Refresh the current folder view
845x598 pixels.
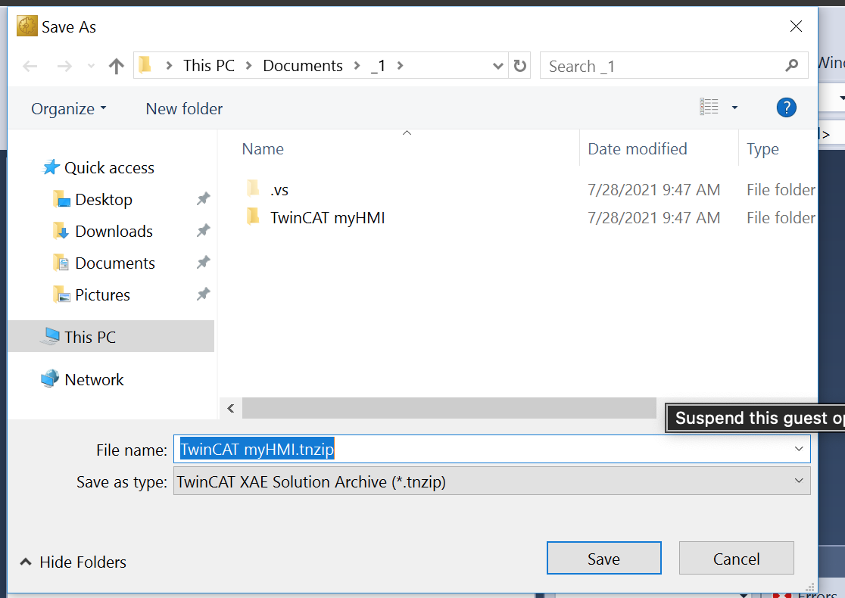(520, 66)
